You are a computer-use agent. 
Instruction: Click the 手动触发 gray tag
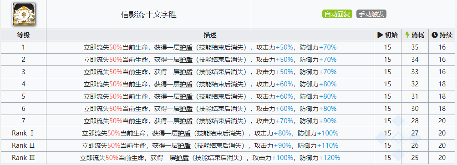coord(371,14)
